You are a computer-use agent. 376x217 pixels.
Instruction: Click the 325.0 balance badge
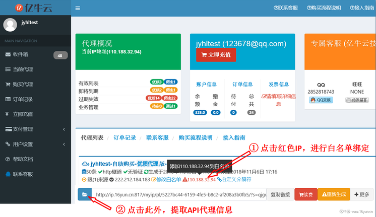(x=200, y=112)
